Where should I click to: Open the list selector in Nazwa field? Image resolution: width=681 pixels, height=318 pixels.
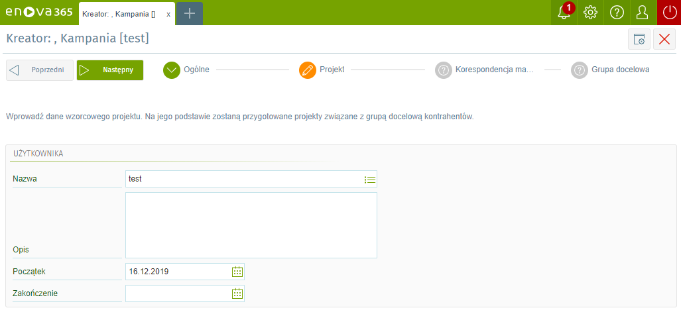click(x=370, y=180)
